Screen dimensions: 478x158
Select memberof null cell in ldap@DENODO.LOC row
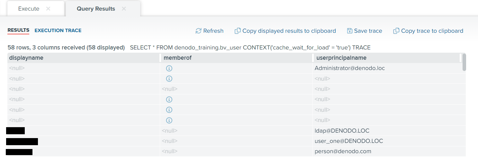click(236, 131)
